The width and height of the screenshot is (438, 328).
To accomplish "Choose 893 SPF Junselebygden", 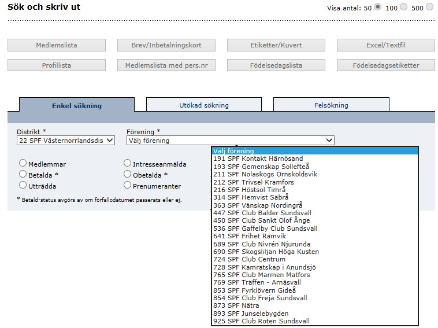I will point(315,314).
